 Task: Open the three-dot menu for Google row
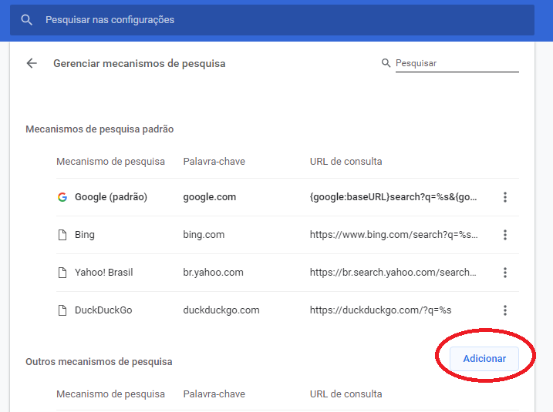[x=505, y=197]
